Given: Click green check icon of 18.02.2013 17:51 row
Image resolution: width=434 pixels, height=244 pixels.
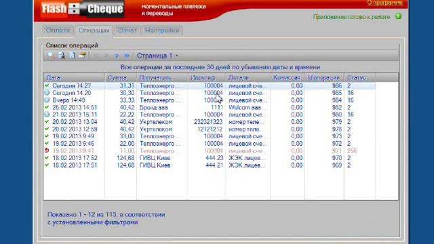Looking at the screenshot, I should [x=47, y=165].
